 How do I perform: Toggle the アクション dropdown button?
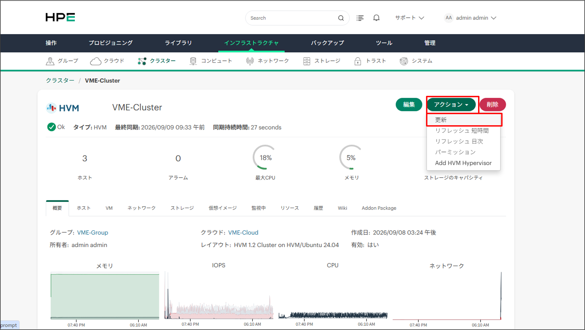tap(451, 104)
